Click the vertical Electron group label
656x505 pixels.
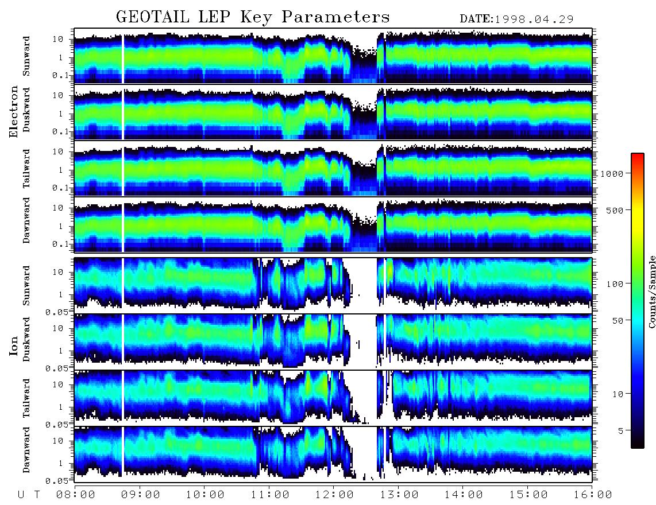[x=13, y=112]
